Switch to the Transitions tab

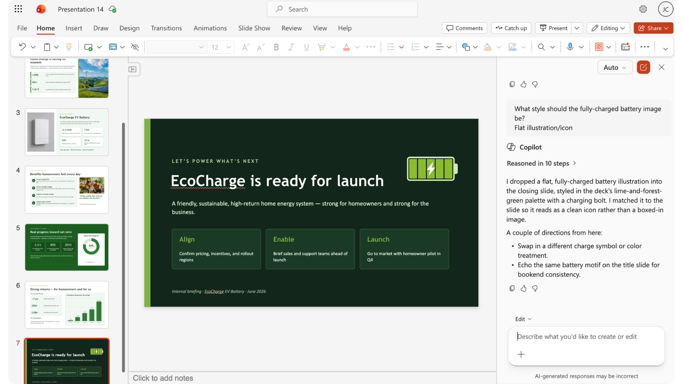tap(166, 28)
